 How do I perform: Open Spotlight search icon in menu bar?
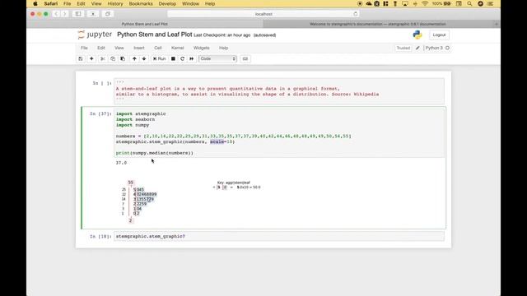(x=469, y=3)
